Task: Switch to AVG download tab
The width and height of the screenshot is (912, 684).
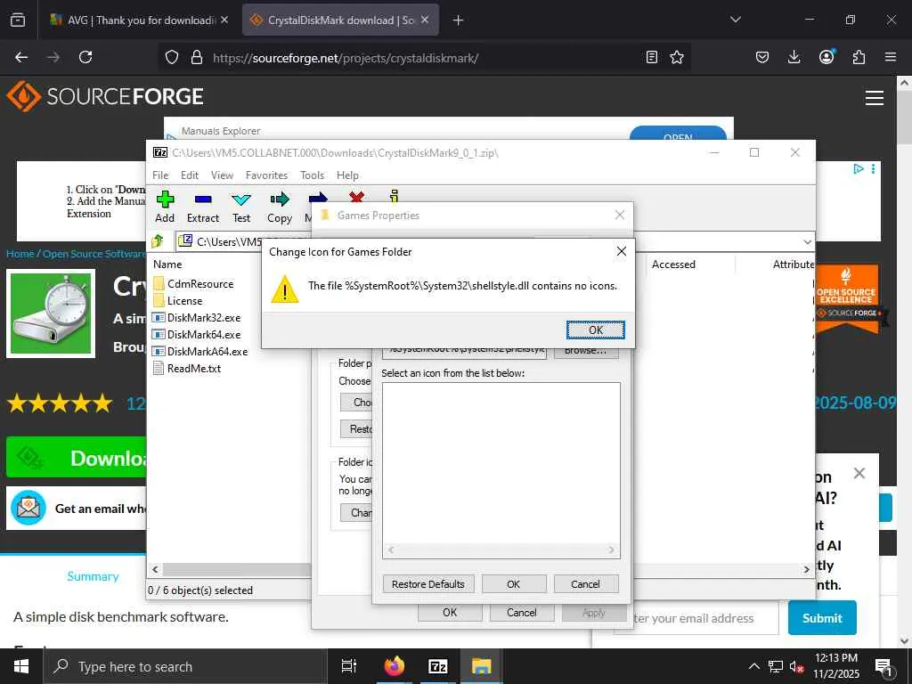Action: [140, 20]
